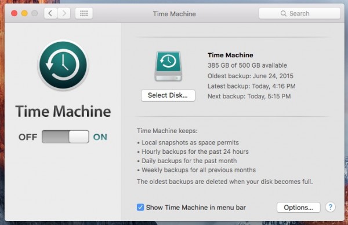Click the 'oldest backups are deleted' note
The image size is (348, 225).
click(x=225, y=182)
